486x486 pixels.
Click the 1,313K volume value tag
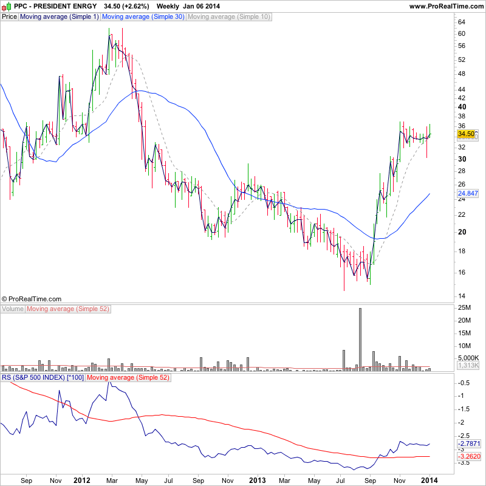(x=468, y=366)
